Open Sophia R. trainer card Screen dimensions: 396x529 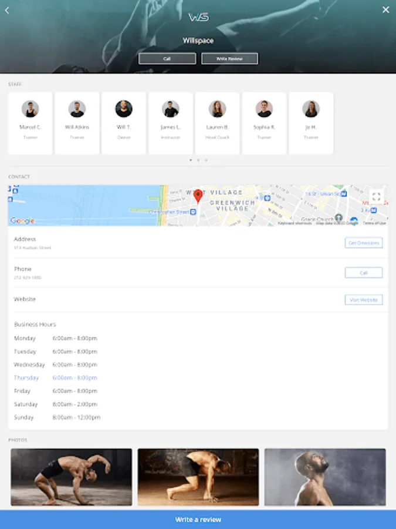[265, 123]
